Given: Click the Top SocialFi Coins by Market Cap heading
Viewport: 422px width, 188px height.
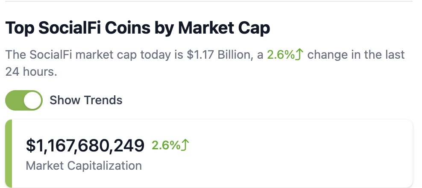Looking at the screenshot, I should [138, 28].
